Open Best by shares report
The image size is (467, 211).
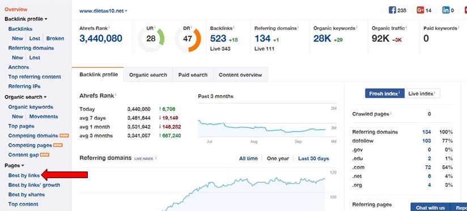[x=27, y=195]
